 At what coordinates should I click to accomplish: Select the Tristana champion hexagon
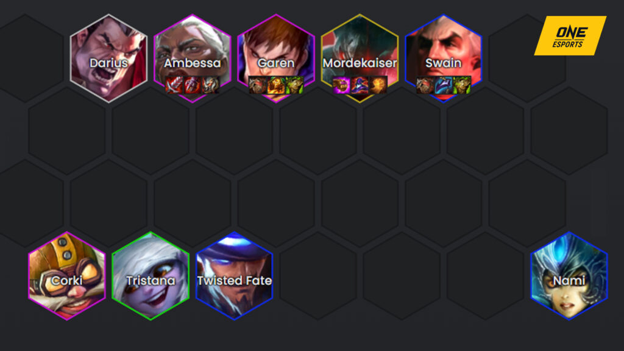tap(151, 276)
